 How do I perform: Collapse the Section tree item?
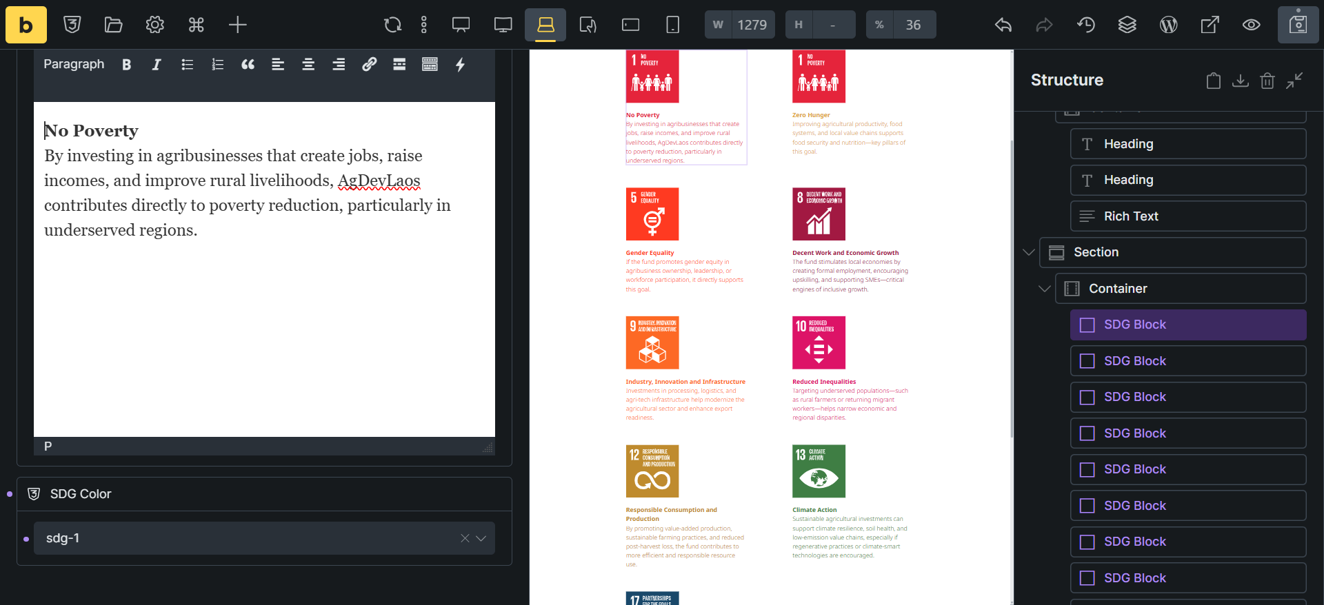point(1029,252)
